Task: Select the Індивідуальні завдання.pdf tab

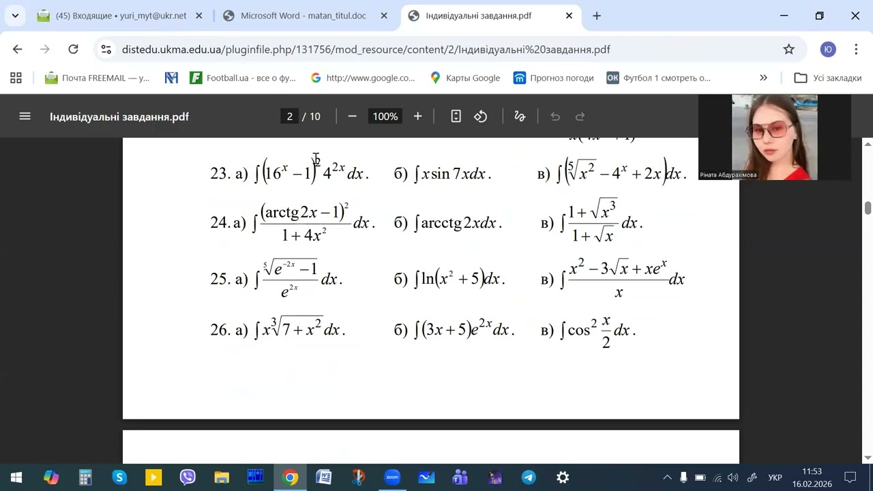Action: click(x=490, y=16)
